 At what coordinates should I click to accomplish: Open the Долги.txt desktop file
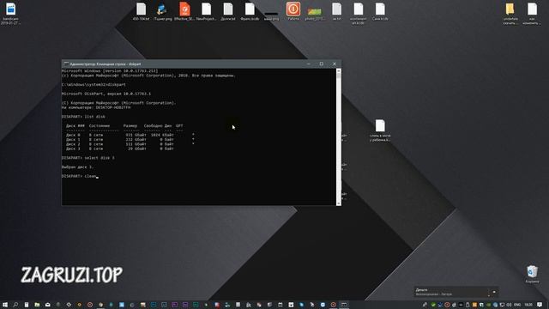click(228, 11)
